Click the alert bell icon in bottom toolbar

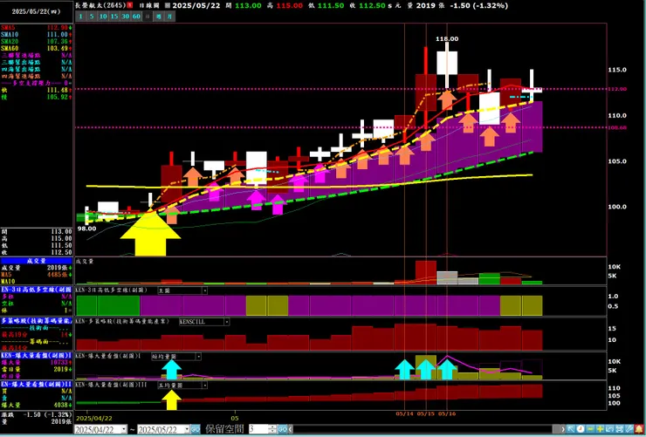(639, 429)
